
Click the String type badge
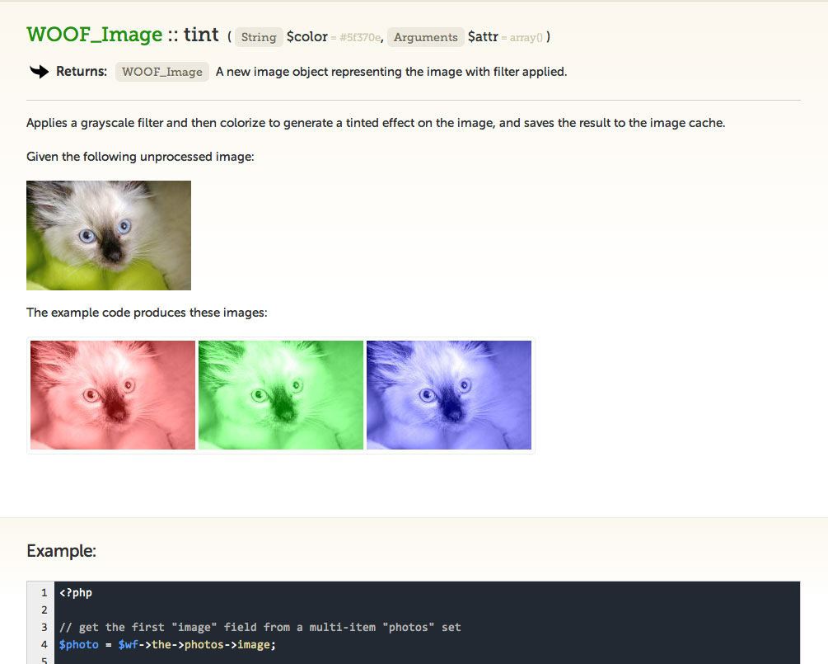coord(259,37)
